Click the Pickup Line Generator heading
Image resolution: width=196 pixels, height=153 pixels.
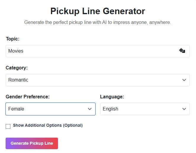(98, 11)
